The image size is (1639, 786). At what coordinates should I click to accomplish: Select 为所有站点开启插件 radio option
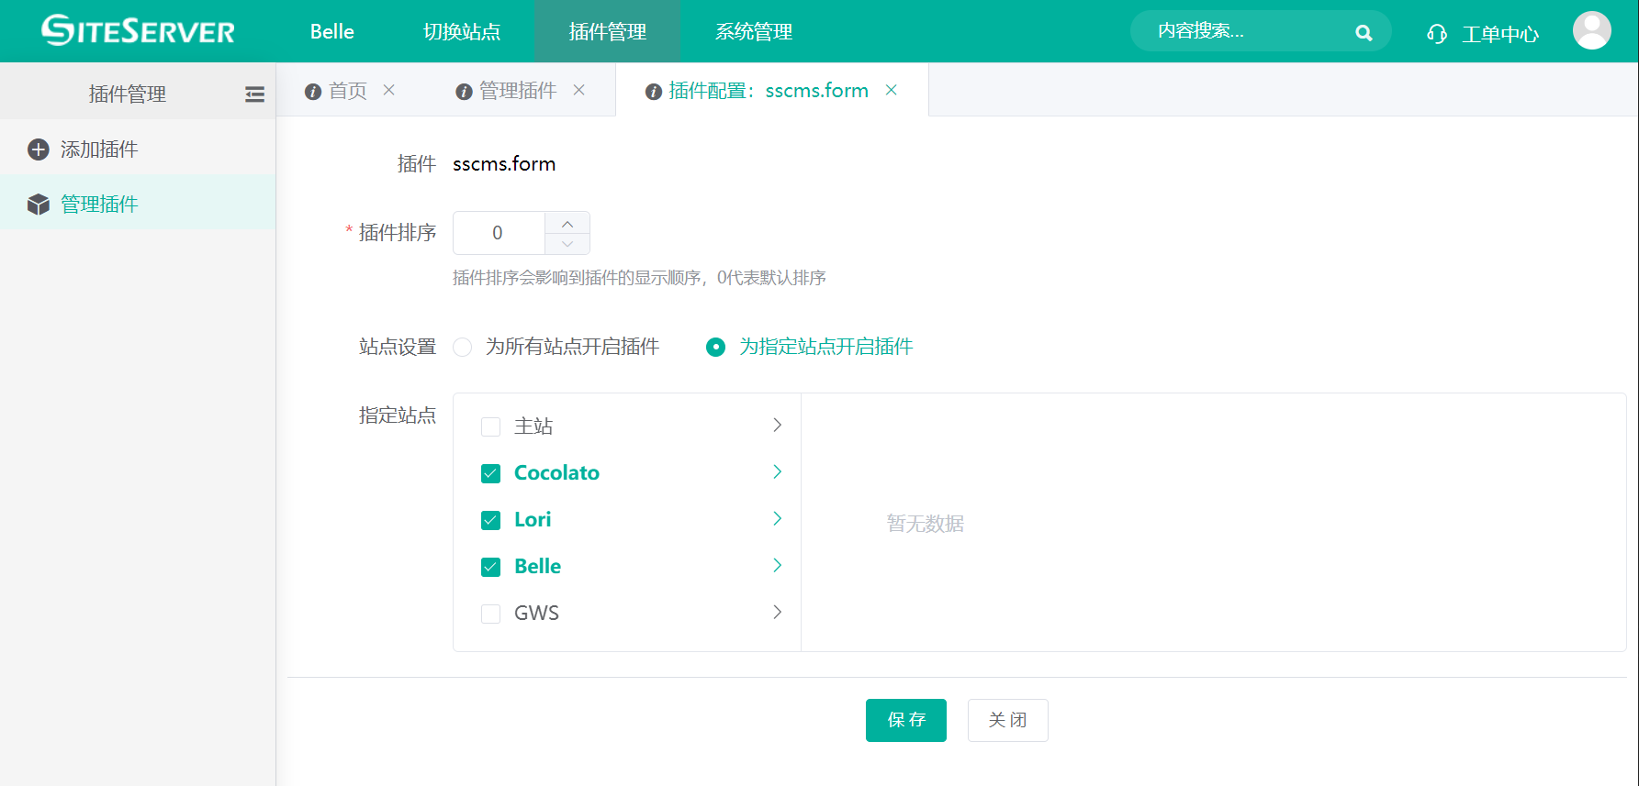463,347
